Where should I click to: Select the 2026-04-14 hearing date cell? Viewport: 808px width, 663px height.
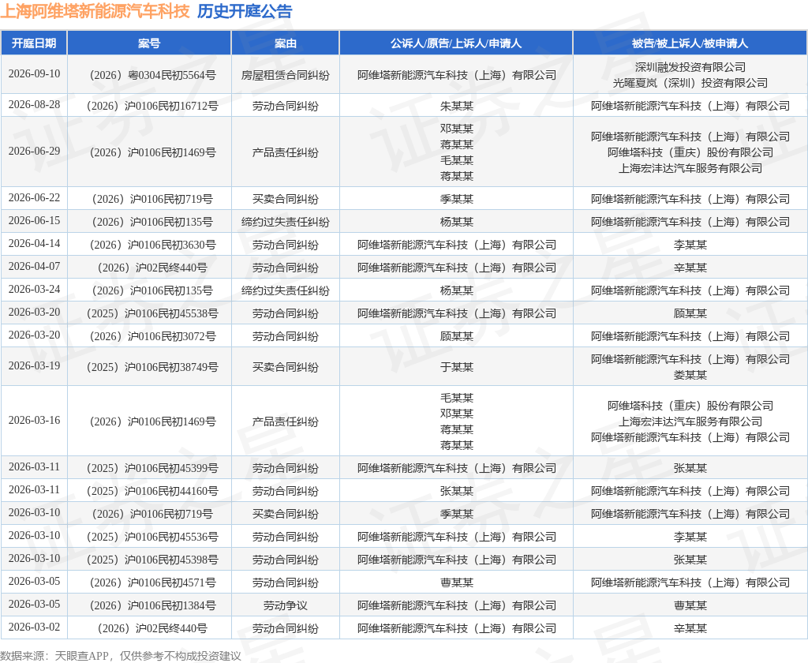click(x=34, y=244)
